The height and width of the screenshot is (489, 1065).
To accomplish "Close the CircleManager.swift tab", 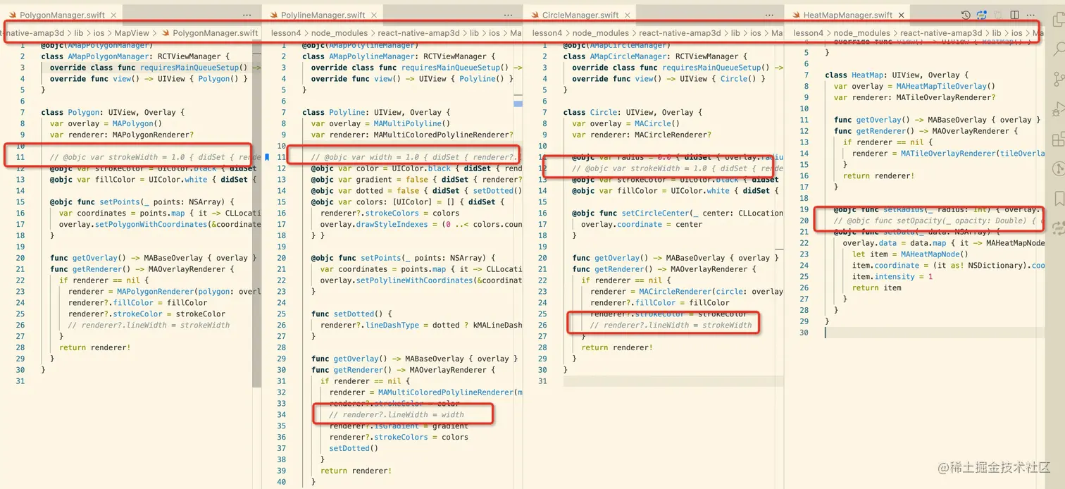I will tap(627, 15).
